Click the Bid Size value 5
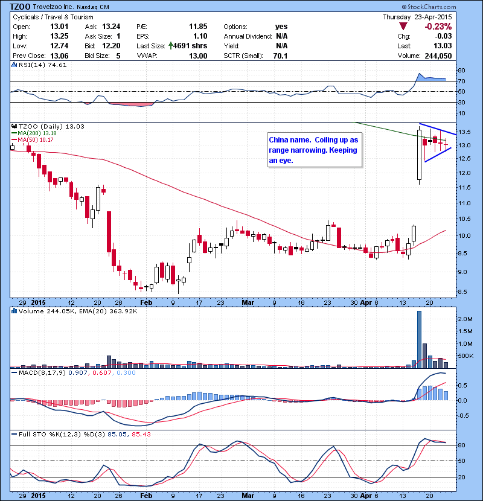This screenshot has height=501, width=483. [118, 56]
